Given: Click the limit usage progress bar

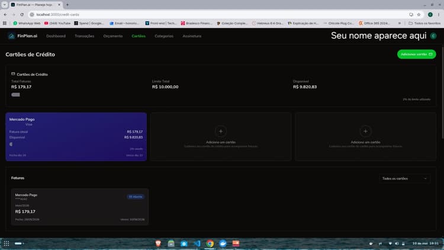Looking at the screenshot, I should click(x=15, y=95).
